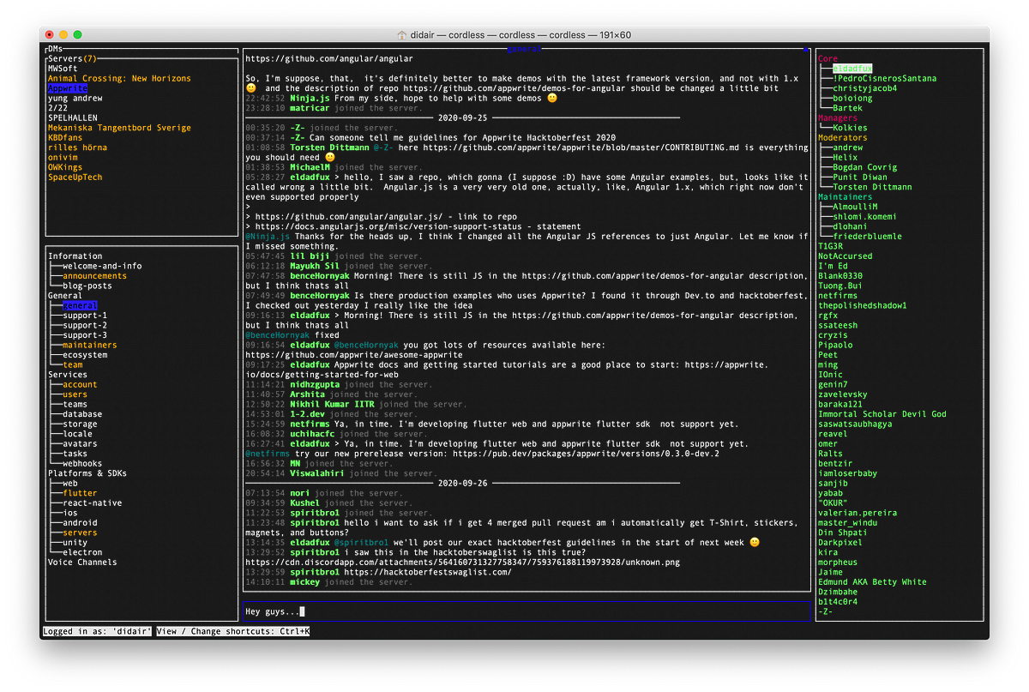Click the 2020-09-26 date separator
1029x692 pixels.
pyautogui.click(x=462, y=483)
